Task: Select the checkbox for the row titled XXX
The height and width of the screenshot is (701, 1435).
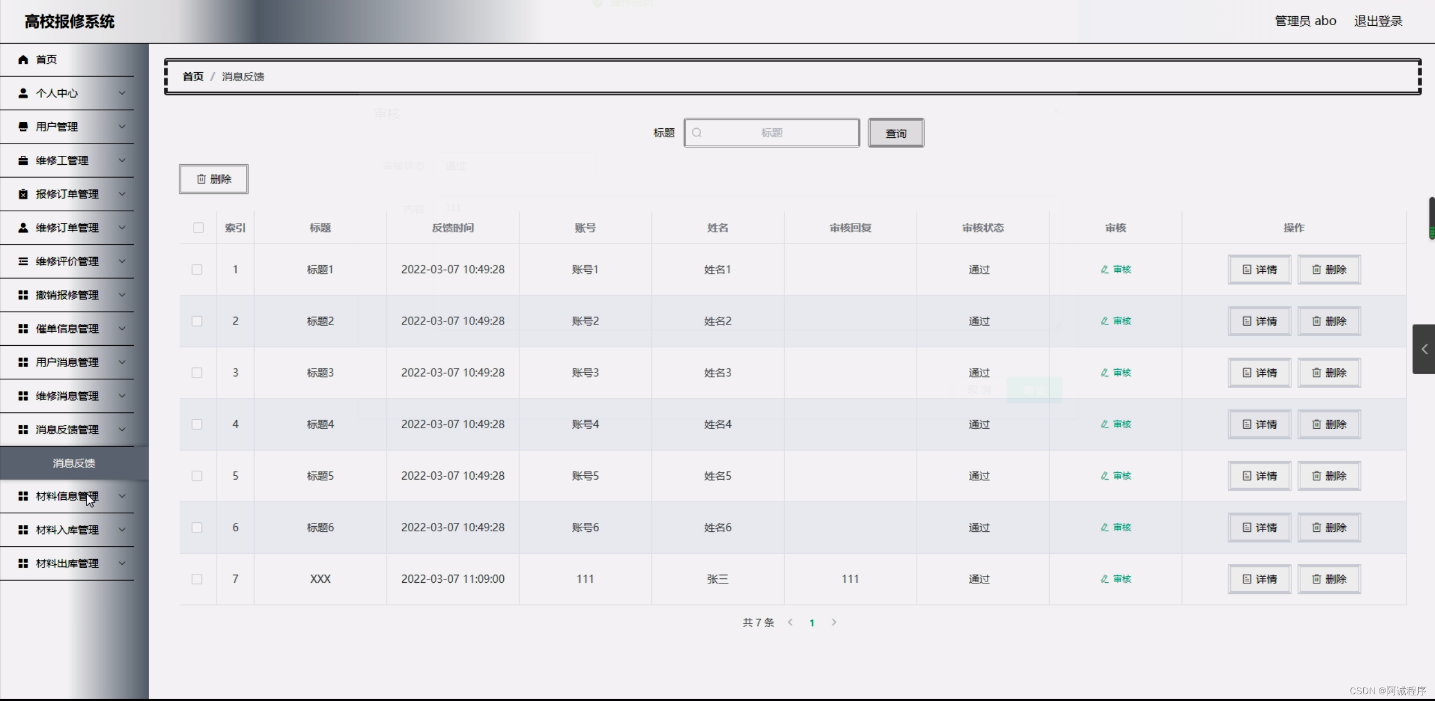Action: [197, 579]
